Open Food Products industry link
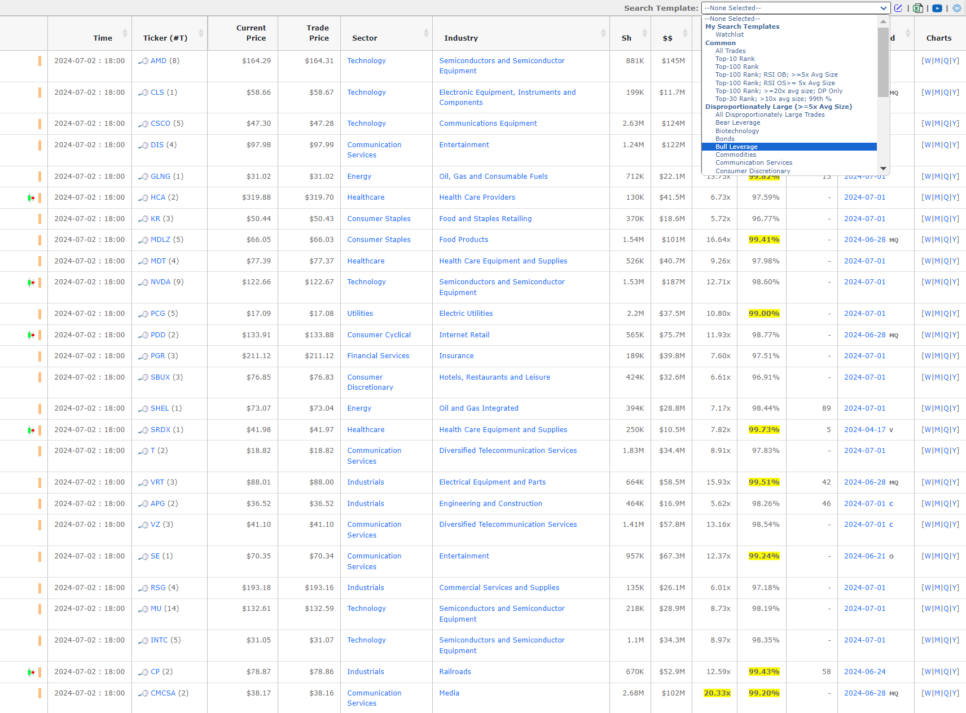The width and height of the screenshot is (966, 713). point(464,240)
